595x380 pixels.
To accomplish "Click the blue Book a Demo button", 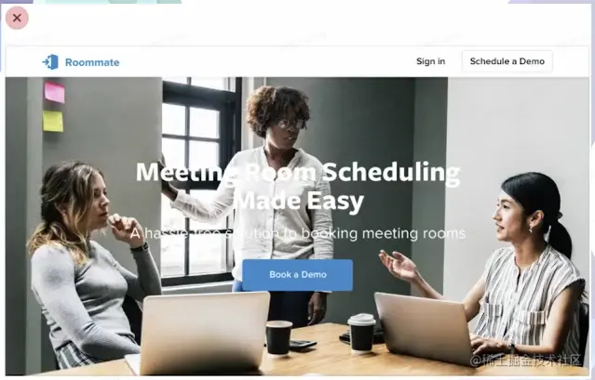I will pyautogui.click(x=298, y=275).
